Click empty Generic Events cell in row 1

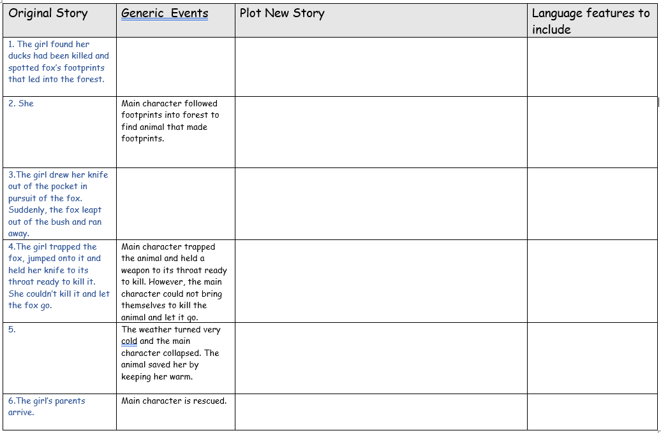point(175,67)
